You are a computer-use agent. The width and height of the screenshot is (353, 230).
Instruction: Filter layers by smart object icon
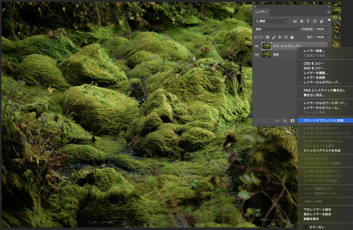(322, 21)
